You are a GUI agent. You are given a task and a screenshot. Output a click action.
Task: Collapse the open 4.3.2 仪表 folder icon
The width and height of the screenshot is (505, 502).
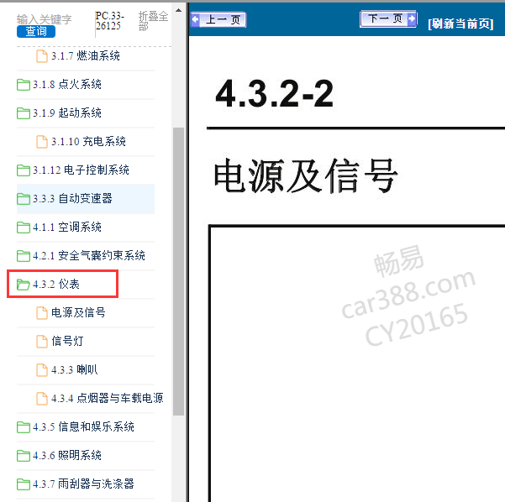tap(24, 285)
